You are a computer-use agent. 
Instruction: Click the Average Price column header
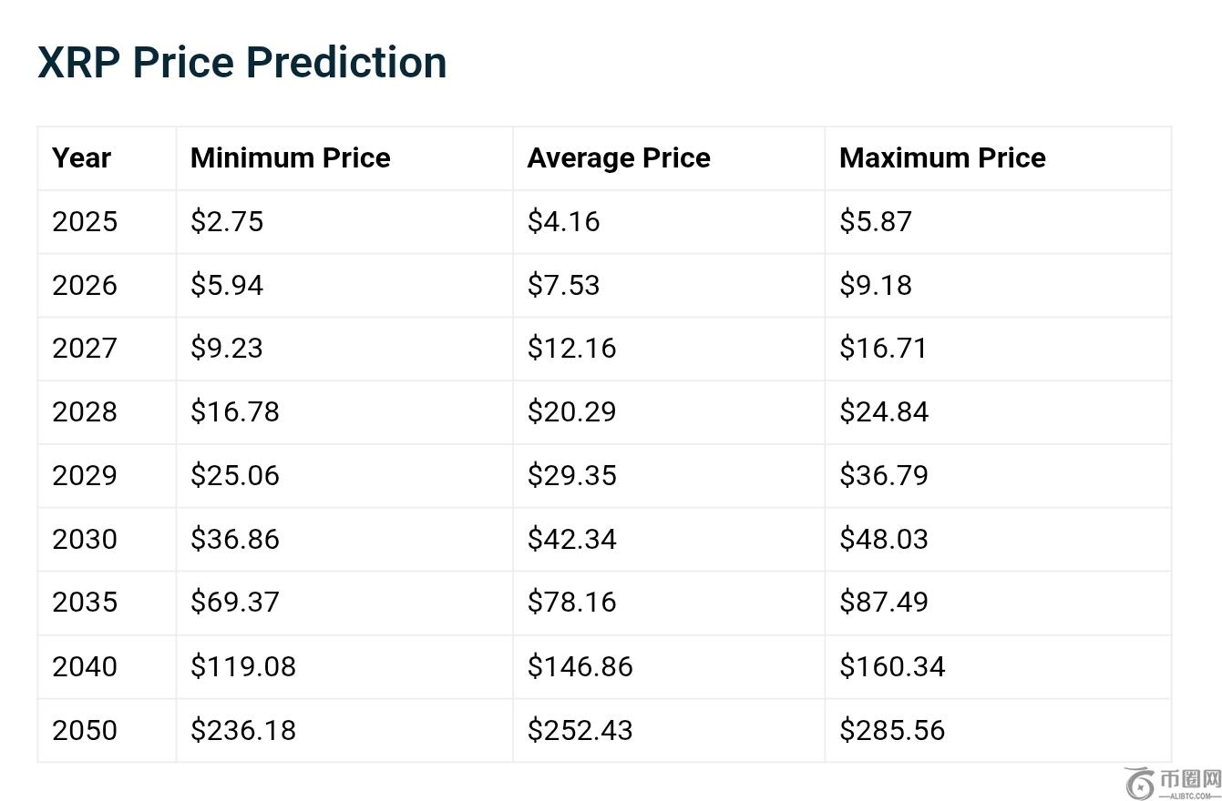click(x=619, y=158)
